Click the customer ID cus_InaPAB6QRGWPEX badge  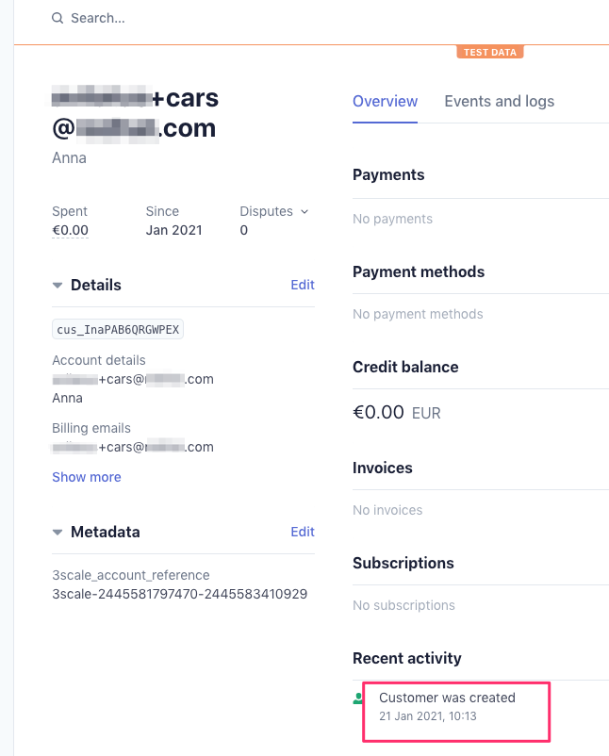(x=118, y=330)
